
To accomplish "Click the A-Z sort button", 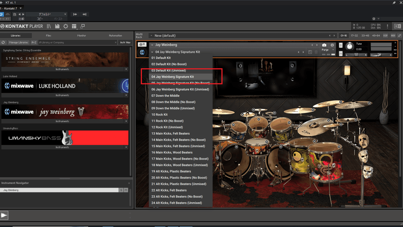I will (34, 42).
